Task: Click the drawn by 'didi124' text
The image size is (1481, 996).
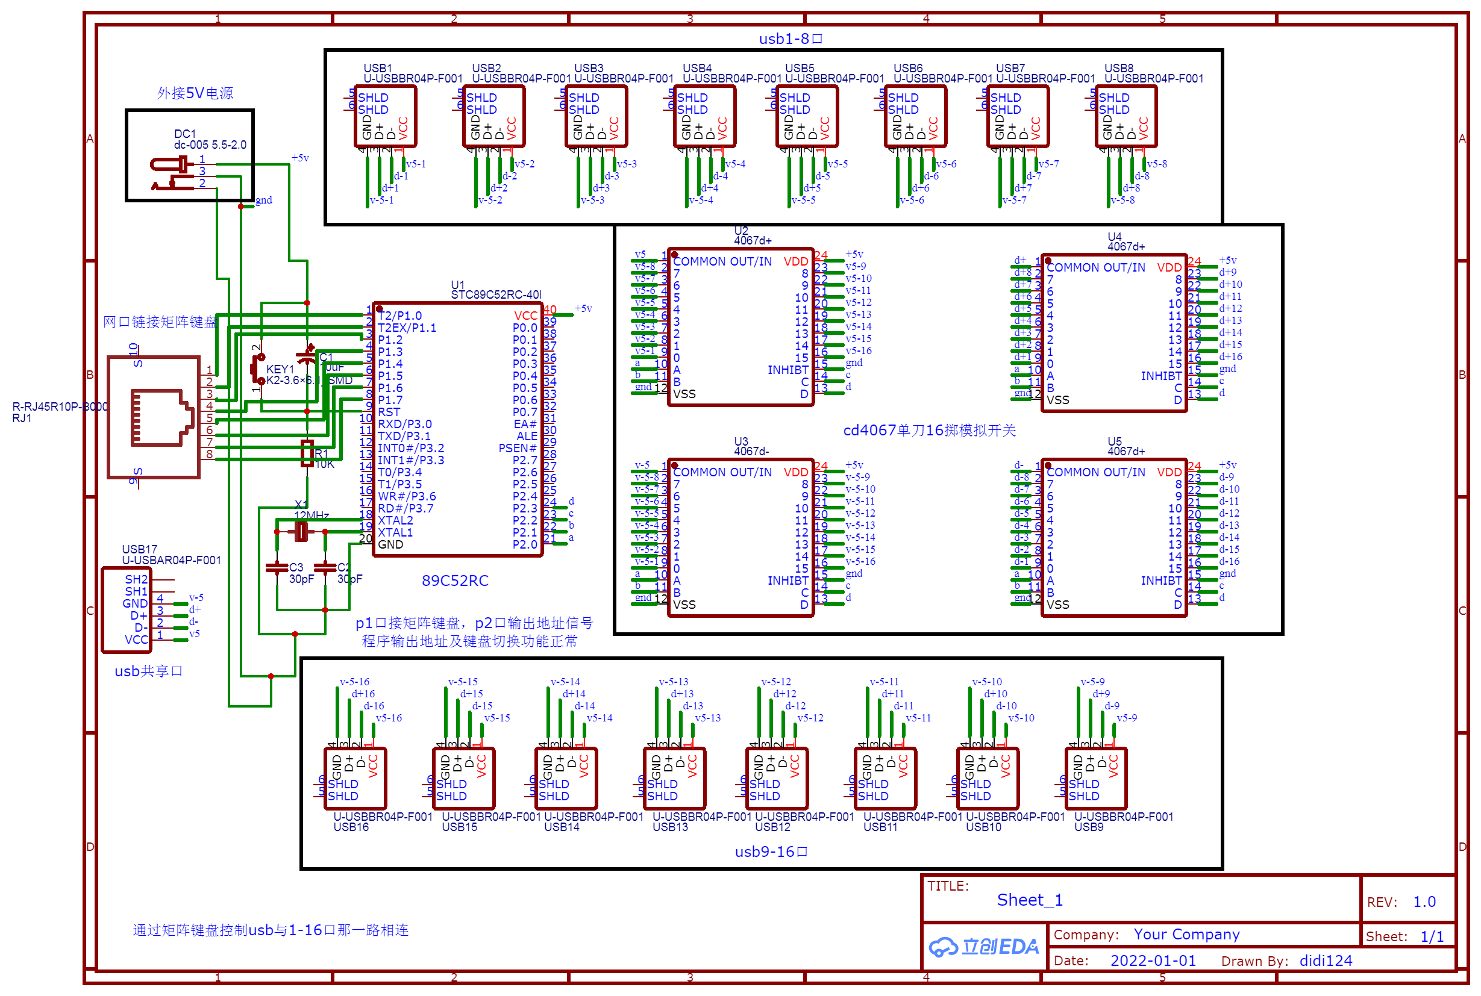Action: 1326,960
